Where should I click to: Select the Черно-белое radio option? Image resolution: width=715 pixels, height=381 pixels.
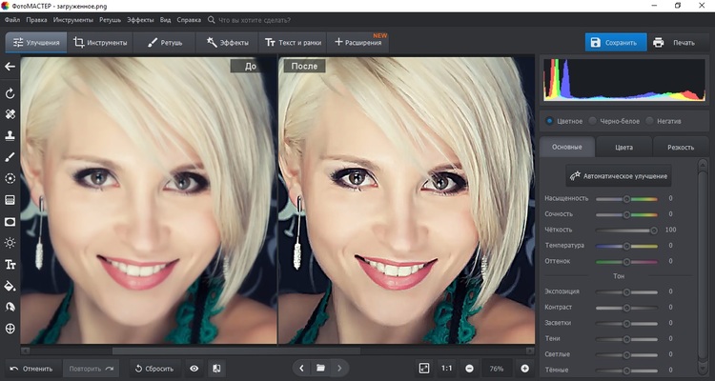[x=593, y=121]
